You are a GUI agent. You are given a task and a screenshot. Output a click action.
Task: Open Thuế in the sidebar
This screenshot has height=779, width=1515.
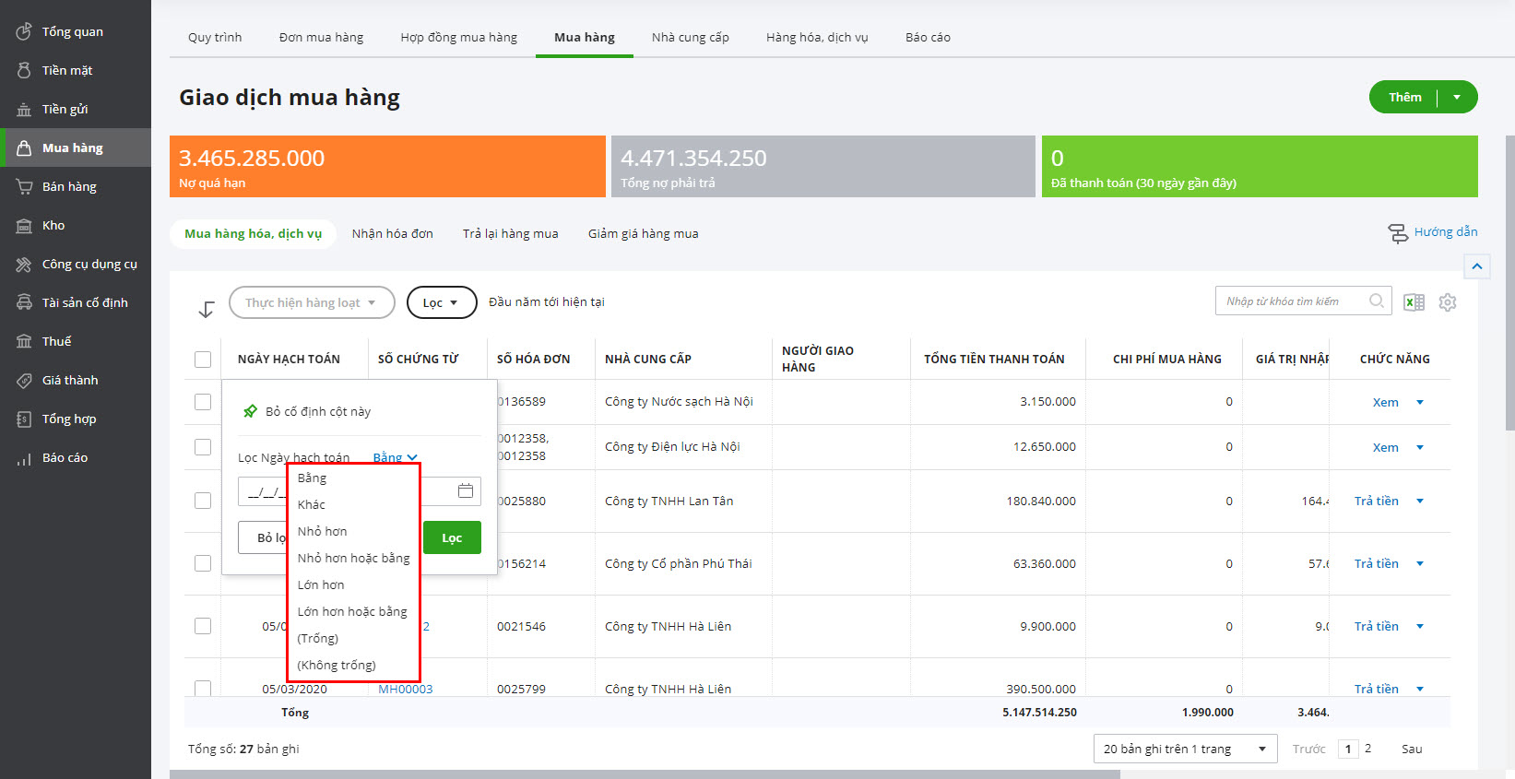56,341
